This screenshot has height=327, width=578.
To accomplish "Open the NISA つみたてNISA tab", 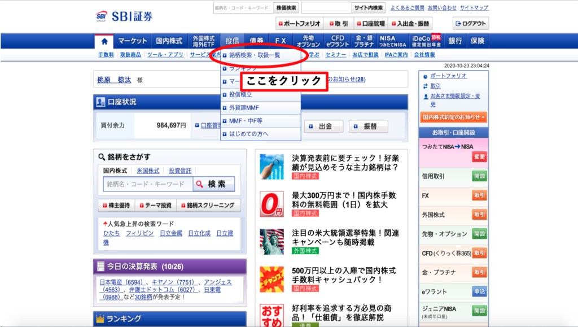I will (x=393, y=41).
